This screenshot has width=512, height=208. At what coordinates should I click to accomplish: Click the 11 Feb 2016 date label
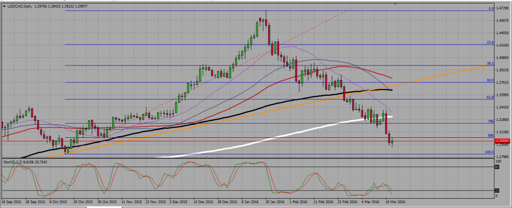click(x=324, y=202)
